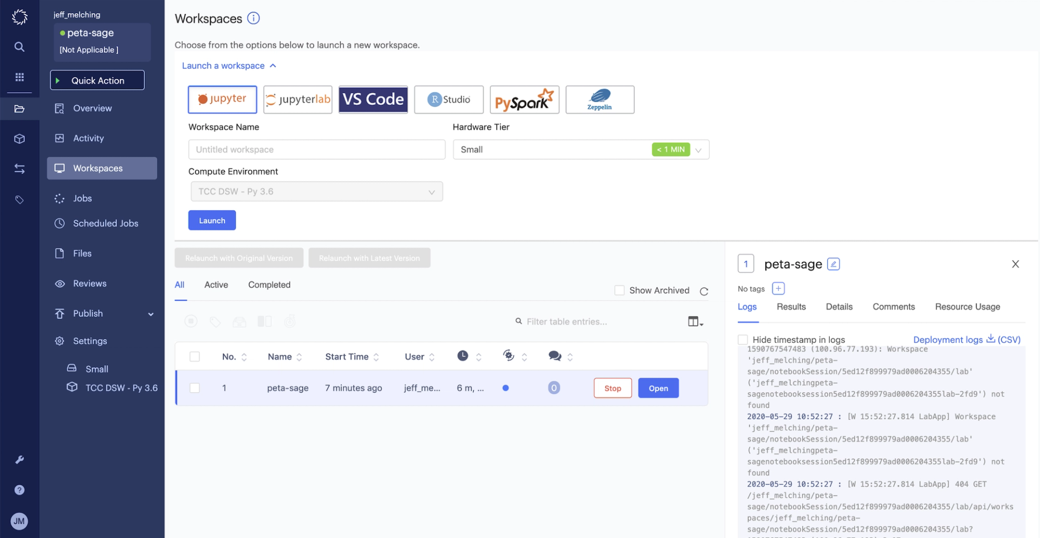
Task: Add a tag with plus icon
Action: 778,288
